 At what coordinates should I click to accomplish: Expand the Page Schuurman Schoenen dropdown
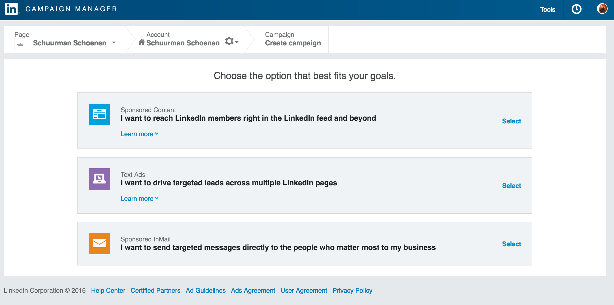coord(114,43)
